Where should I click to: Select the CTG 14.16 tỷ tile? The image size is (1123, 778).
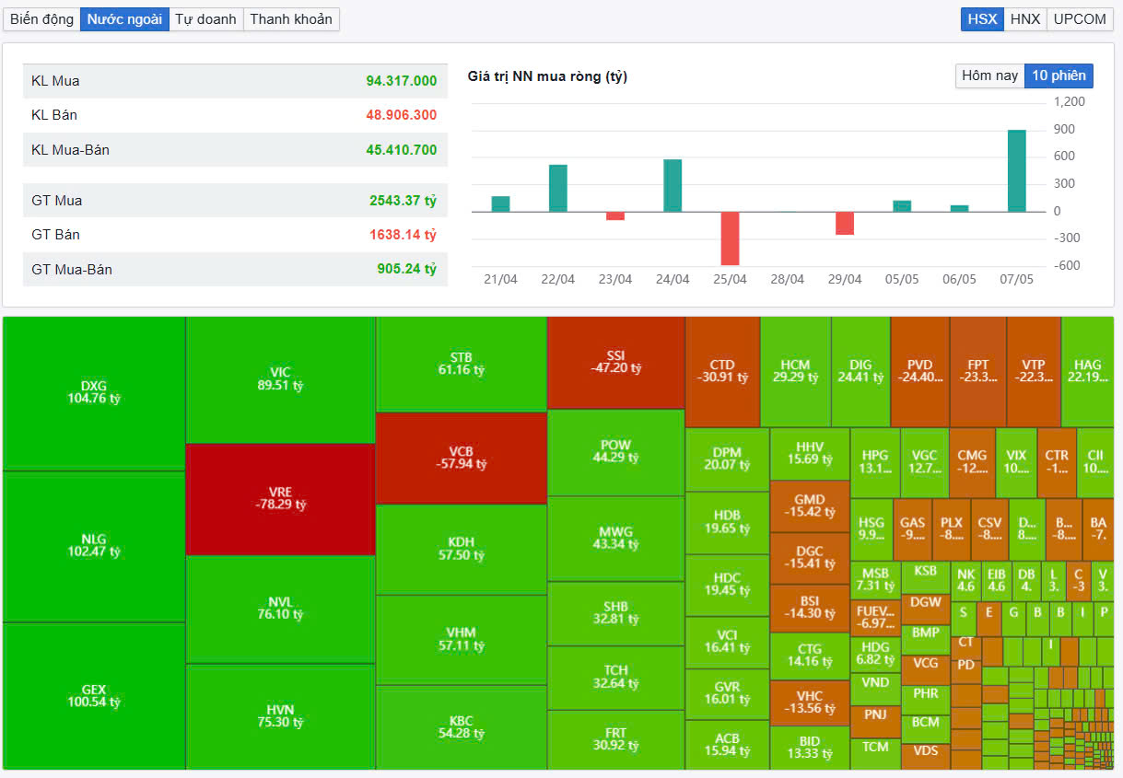(809, 656)
